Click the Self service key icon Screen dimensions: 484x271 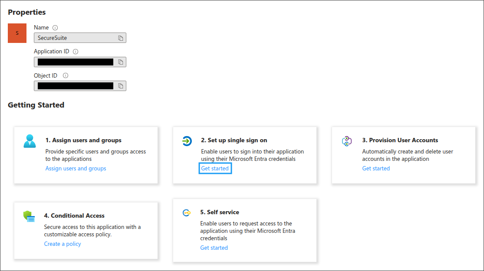pyautogui.click(x=187, y=213)
